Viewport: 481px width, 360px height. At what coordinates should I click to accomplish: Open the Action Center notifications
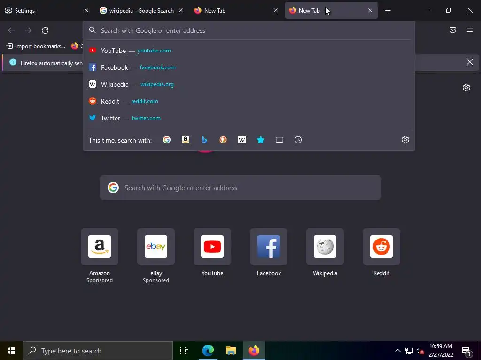(466, 351)
